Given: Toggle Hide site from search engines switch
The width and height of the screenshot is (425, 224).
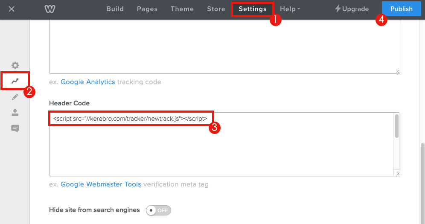Looking at the screenshot, I should pyautogui.click(x=158, y=210).
